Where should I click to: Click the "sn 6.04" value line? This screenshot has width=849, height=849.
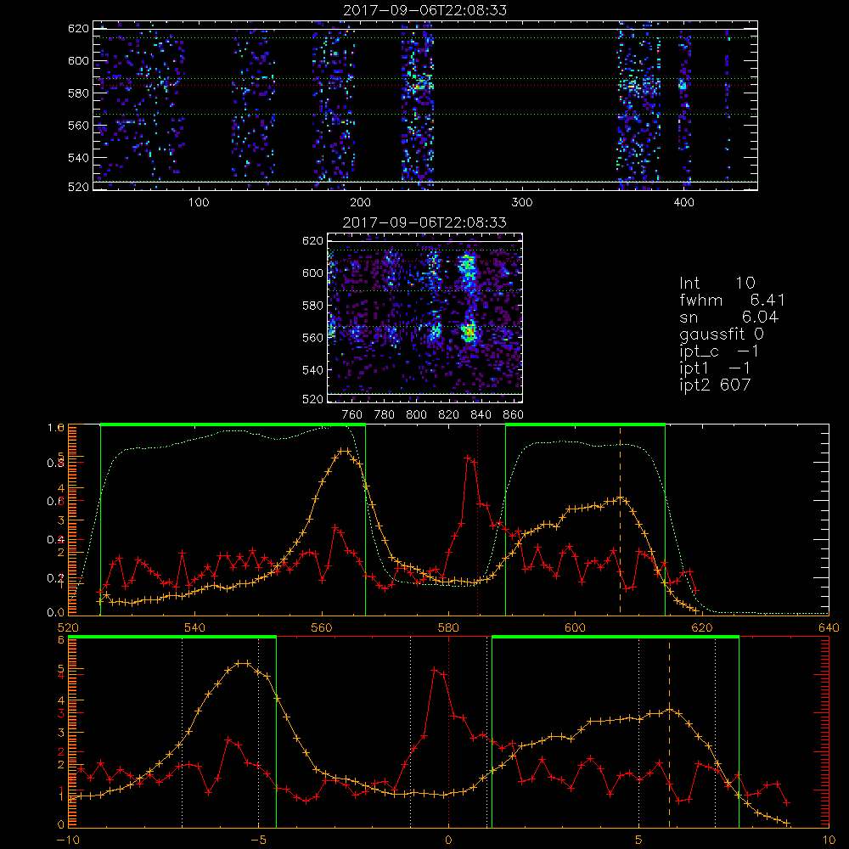pos(728,317)
